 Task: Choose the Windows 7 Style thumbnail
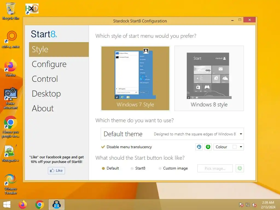pos(135,78)
